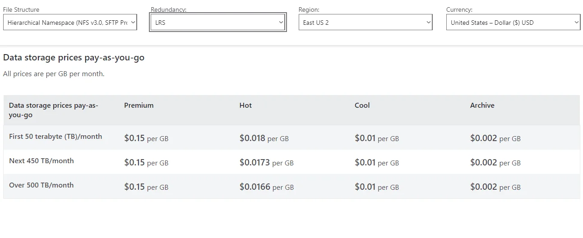Click the Hot price $0.018 per GB
The image size is (583, 238).
coord(264,138)
